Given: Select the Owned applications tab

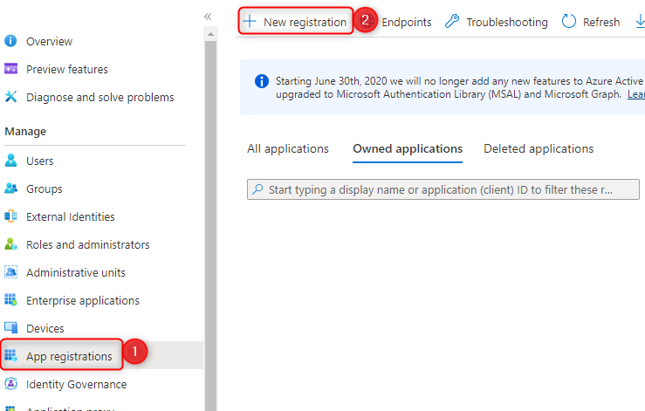Looking at the screenshot, I should click(x=408, y=149).
